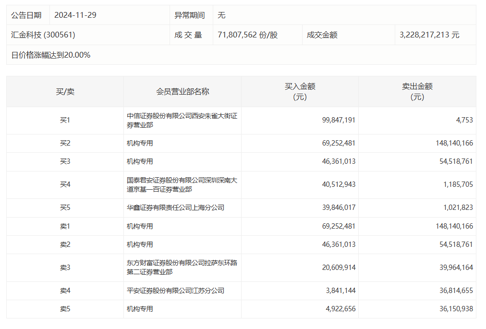Click the 会员营业部名称 column header
This screenshot has height=329, width=486.
(x=182, y=92)
